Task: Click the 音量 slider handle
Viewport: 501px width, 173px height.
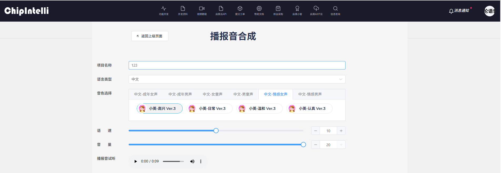Action: tap(303, 145)
